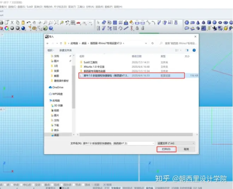
Task: Open the address bar history dropdown
Action: click(146, 43)
